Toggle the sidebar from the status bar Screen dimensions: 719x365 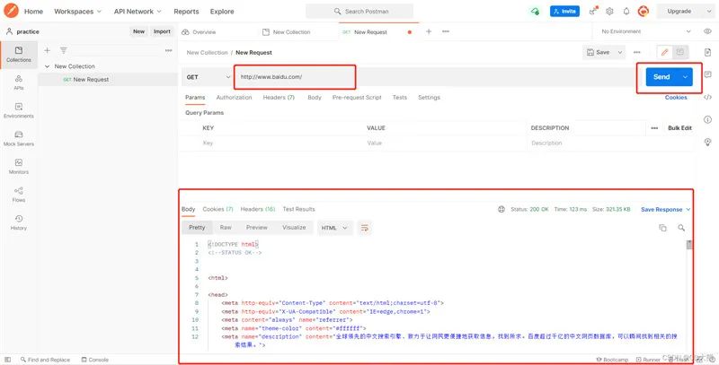[x=7, y=360]
